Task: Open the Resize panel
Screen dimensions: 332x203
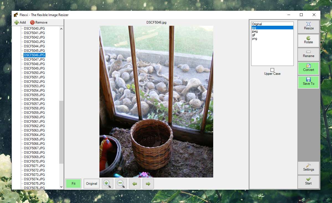Action: [308, 27]
